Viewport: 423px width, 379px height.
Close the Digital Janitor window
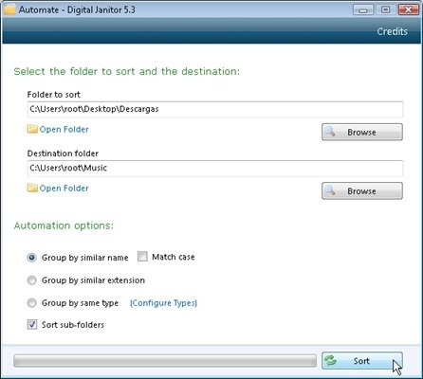coord(408,9)
